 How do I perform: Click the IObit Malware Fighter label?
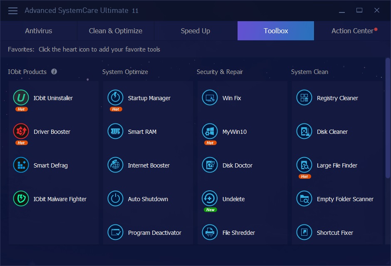coord(60,199)
